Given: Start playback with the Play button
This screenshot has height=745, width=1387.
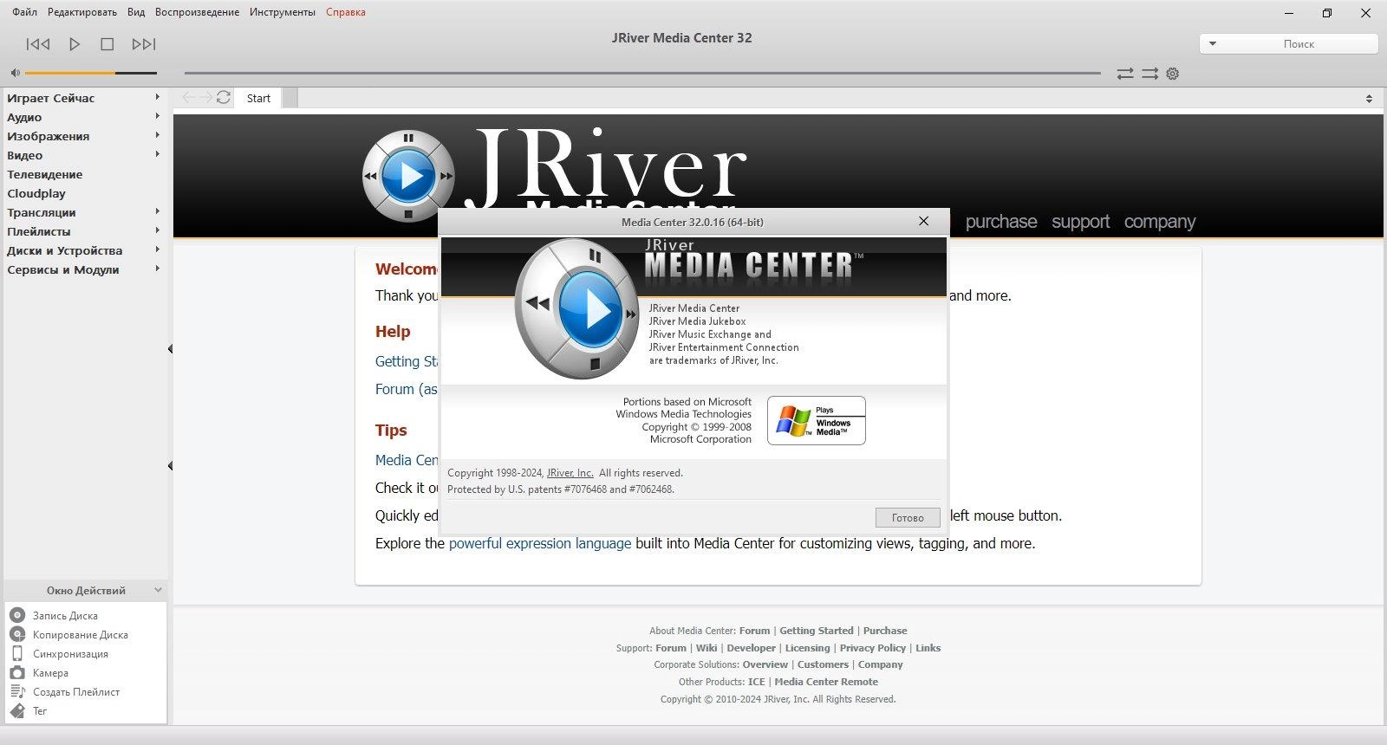Looking at the screenshot, I should pos(75,44).
